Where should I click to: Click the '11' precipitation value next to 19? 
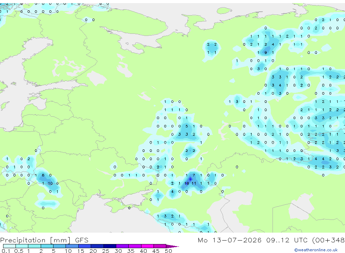pos(194,183)
